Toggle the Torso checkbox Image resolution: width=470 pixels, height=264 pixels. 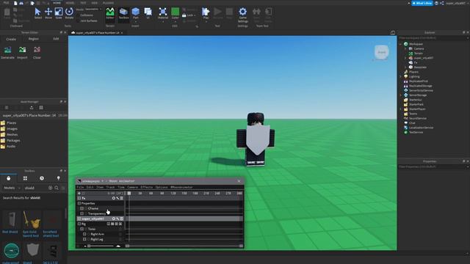tap(82, 229)
